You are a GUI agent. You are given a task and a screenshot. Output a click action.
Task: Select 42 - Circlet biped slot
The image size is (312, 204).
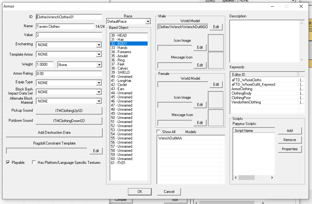pyautogui.click(x=129, y=85)
